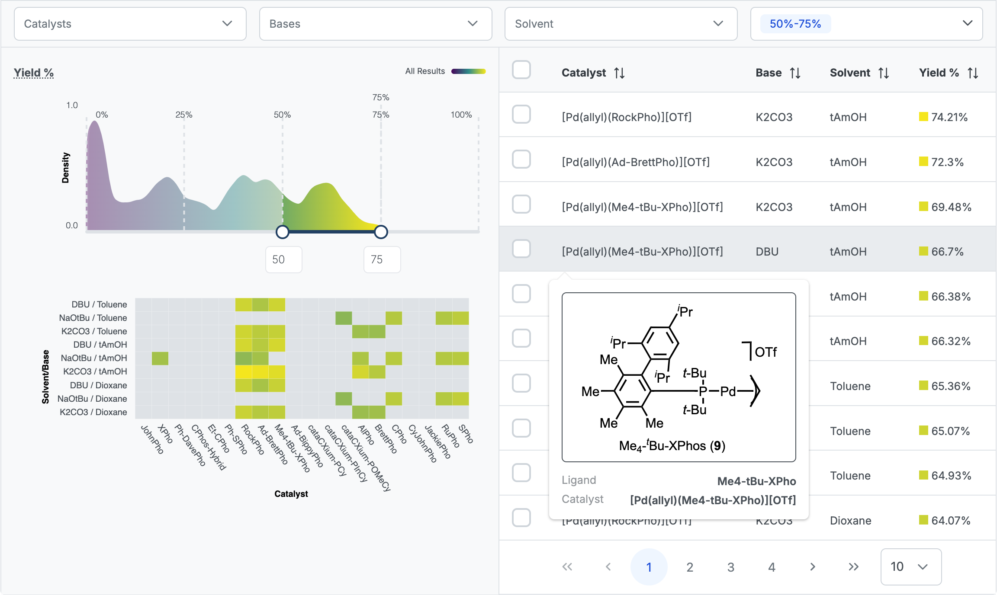Viewport: 997px width, 595px height.
Task: Jump to last page double-chevron
Action: point(853,567)
